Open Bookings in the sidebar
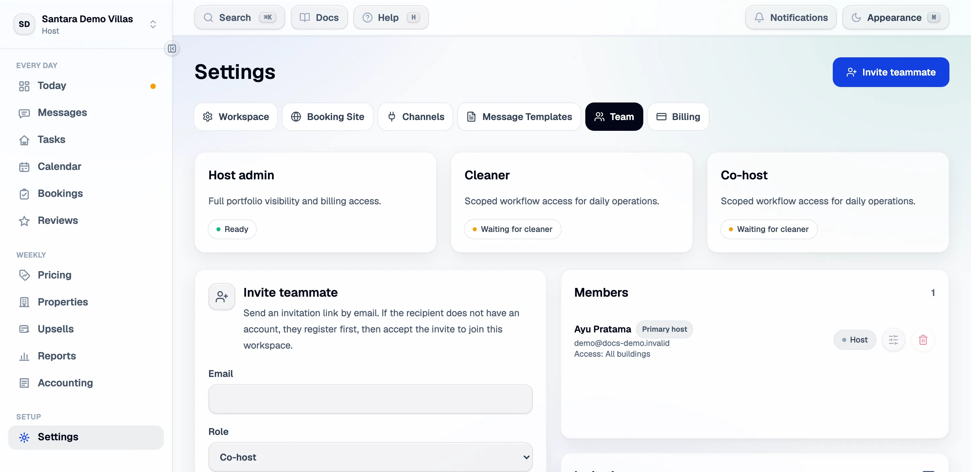Screen dimensions: 971x472 click(x=86, y=194)
